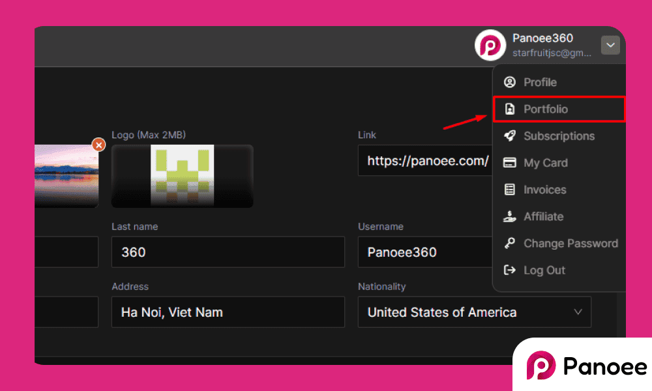The height and width of the screenshot is (391, 652).
Task: Click the Last name field containing 360
Action: coord(228,252)
